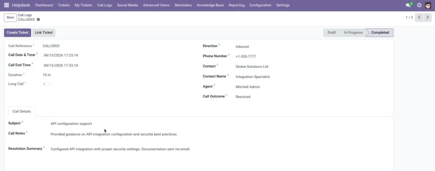
Task: Show the Subject help icon
Action: click(x=22, y=122)
